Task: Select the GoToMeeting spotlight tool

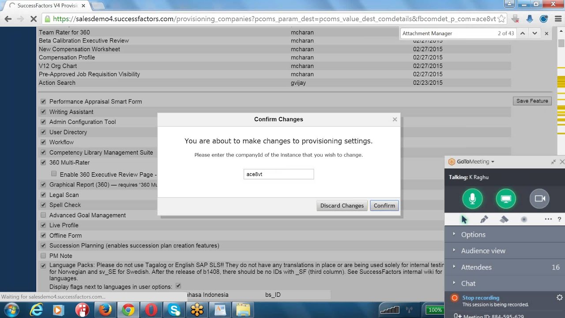Action: point(524,220)
